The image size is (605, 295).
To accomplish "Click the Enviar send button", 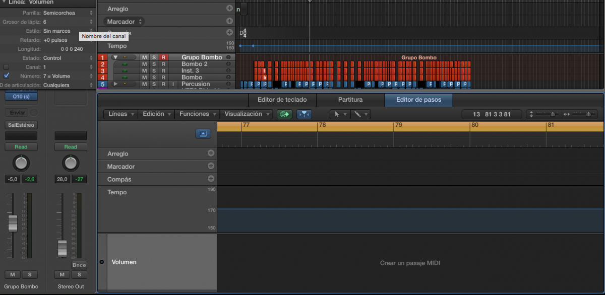I will [17, 113].
